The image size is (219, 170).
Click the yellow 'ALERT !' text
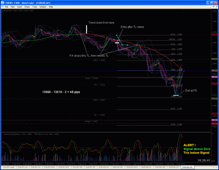(x=189, y=145)
